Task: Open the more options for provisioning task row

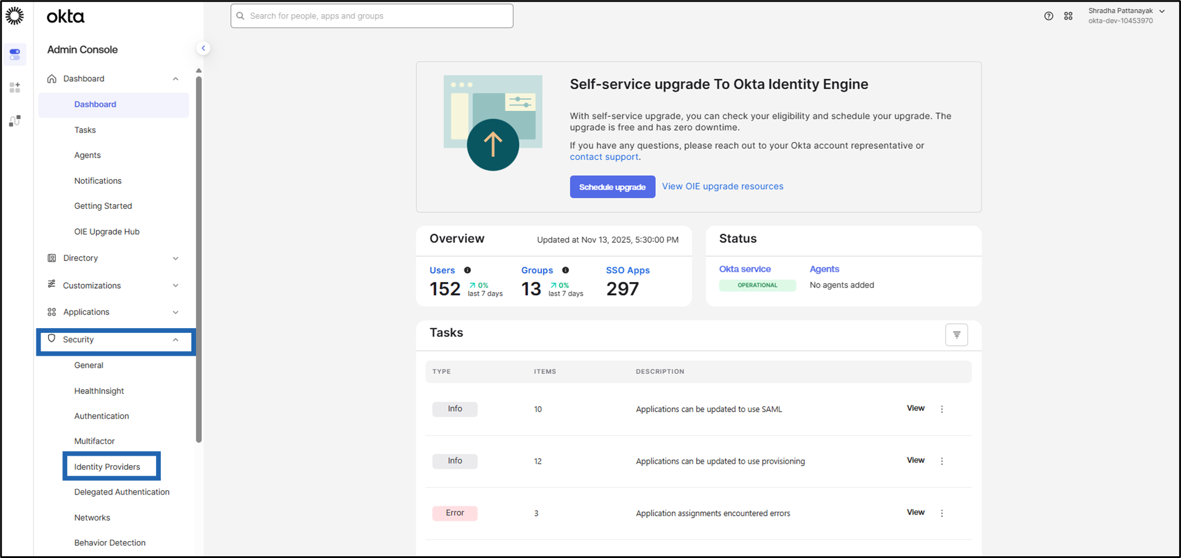Action: pyautogui.click(x=941, y=461)
